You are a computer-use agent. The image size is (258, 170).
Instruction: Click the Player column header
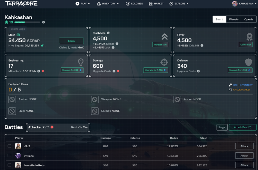tap(19, 138)
